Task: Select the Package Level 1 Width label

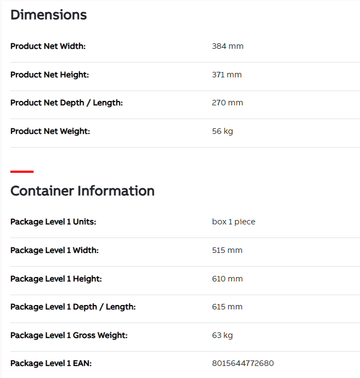Action: point(54,250)
